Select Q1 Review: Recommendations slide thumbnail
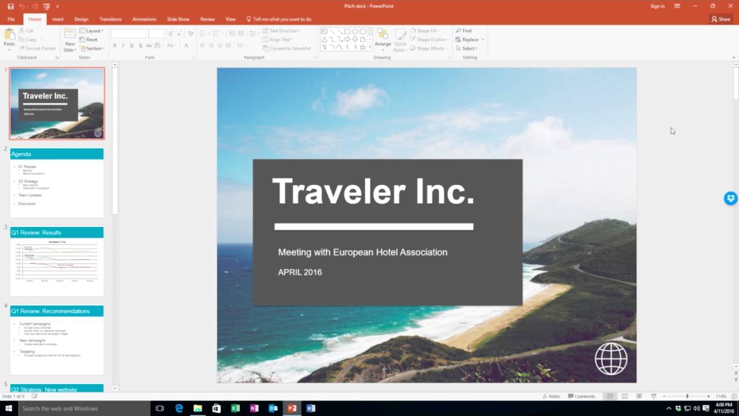 pyautogui.click(x=57, y=340)
